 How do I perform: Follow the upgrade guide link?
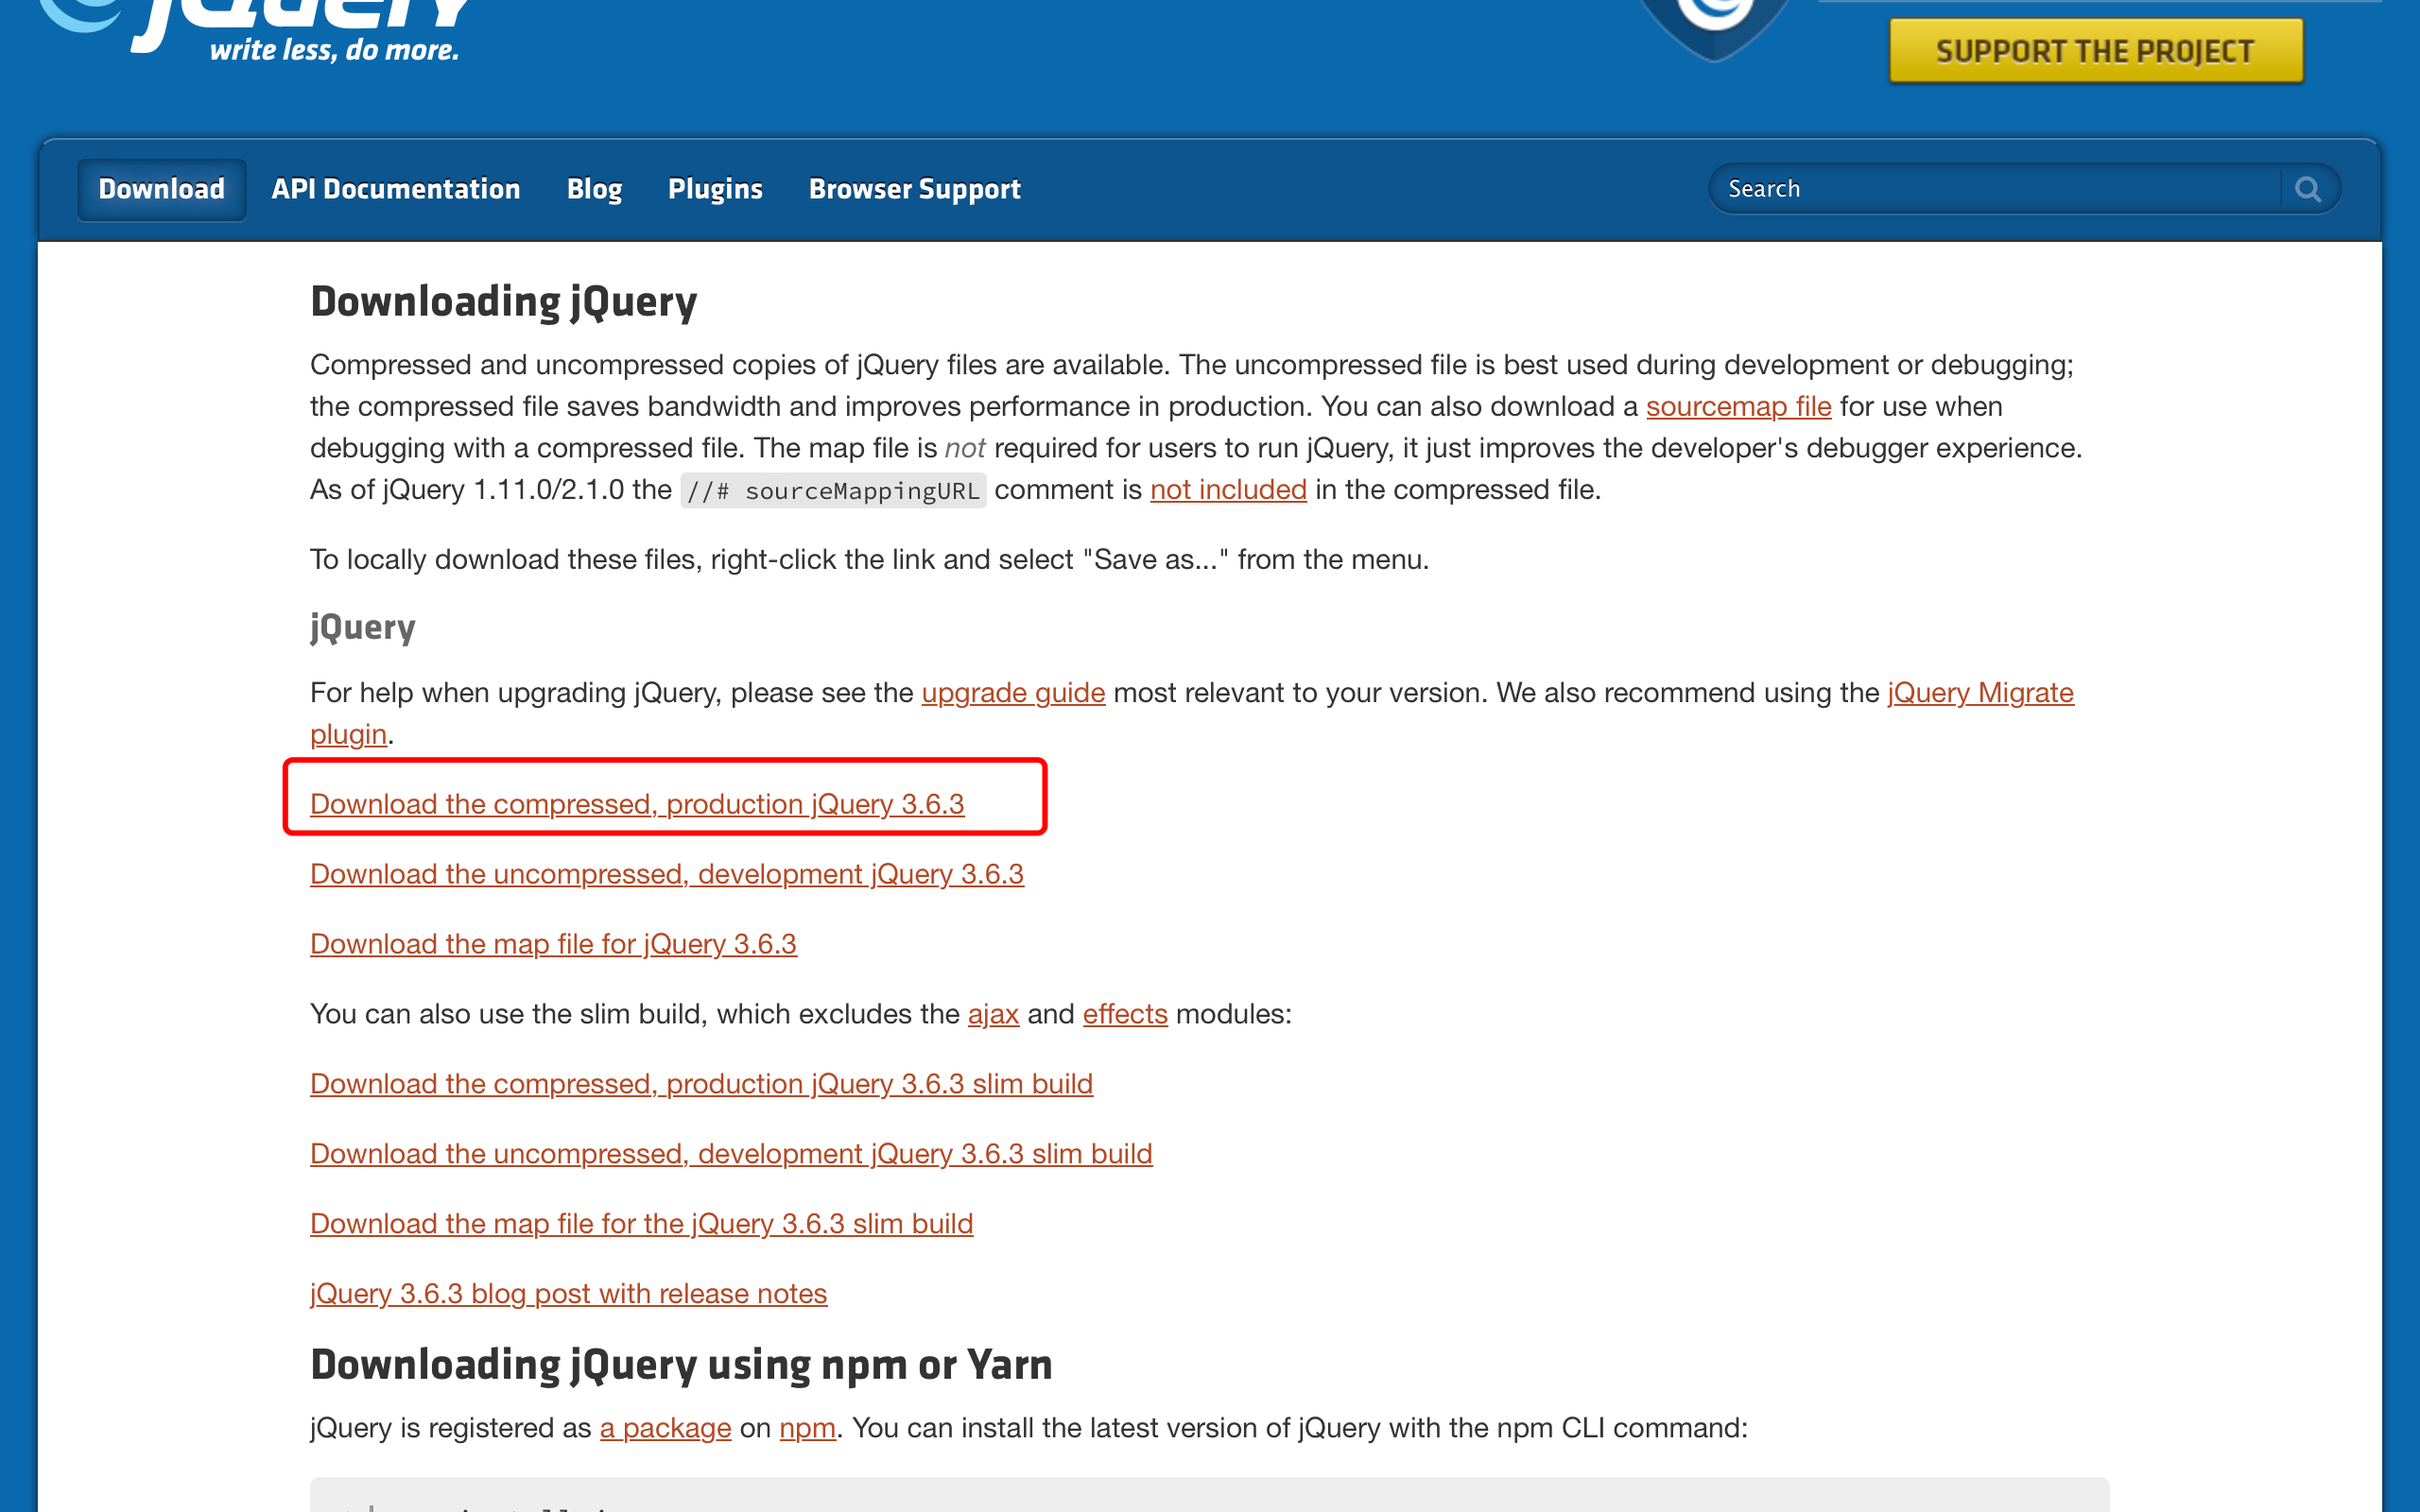[x=1012, y=692]
